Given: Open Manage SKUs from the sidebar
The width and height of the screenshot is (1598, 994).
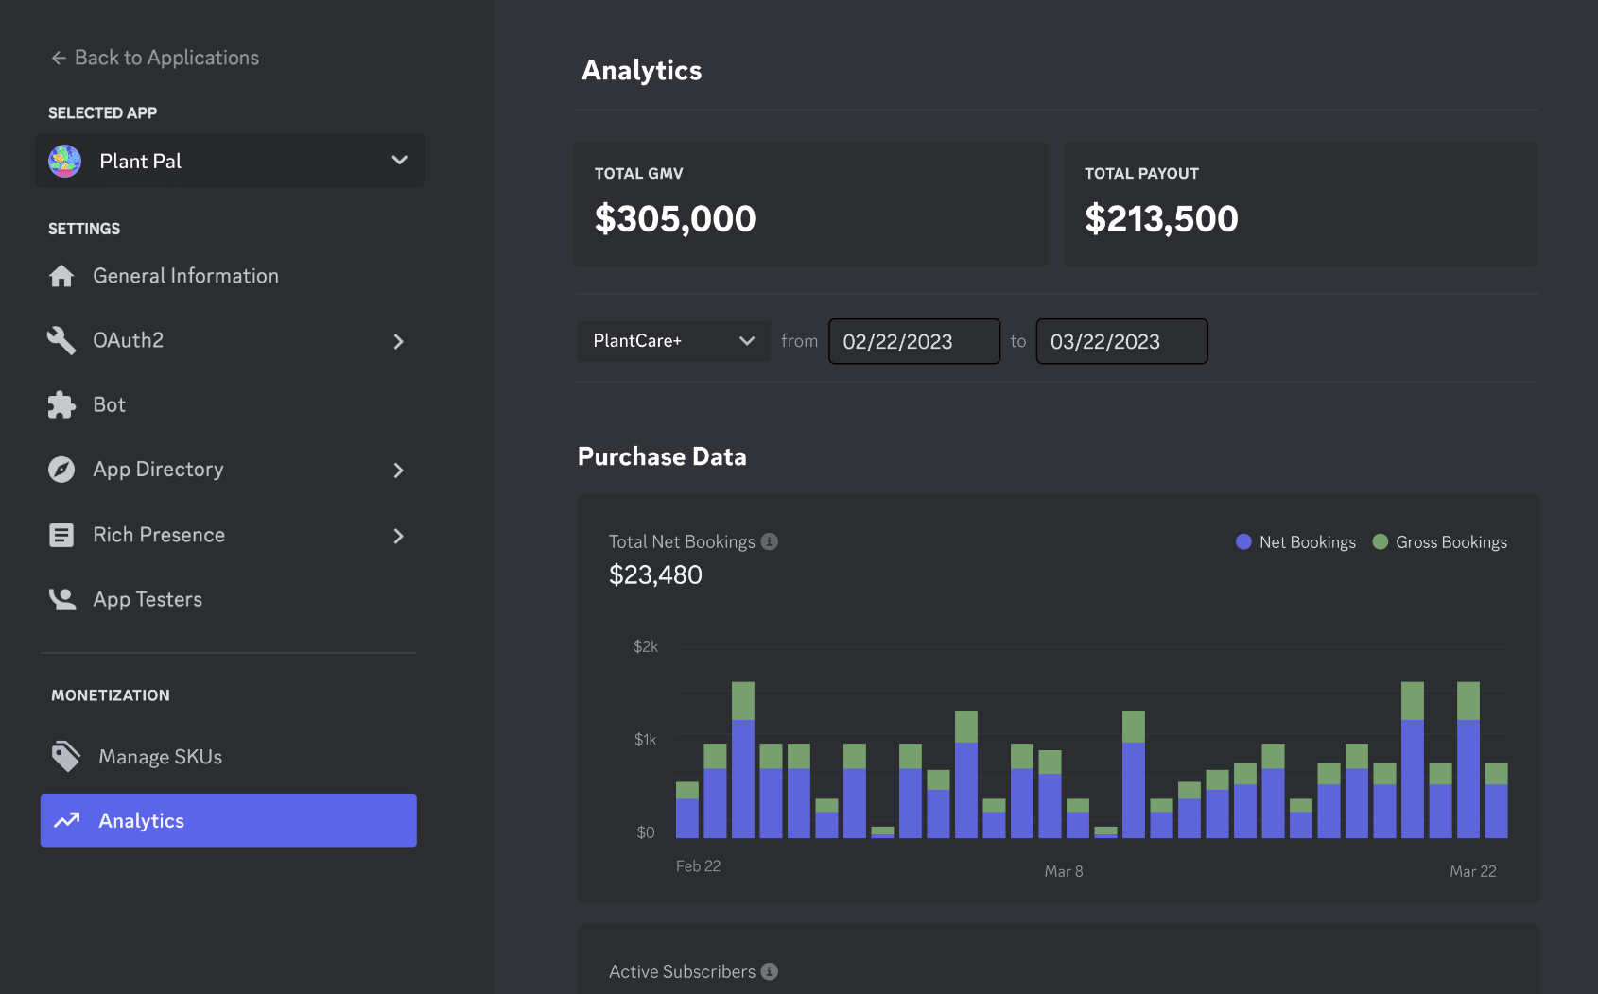Looking at the screenshot, I should pos(160,757).
